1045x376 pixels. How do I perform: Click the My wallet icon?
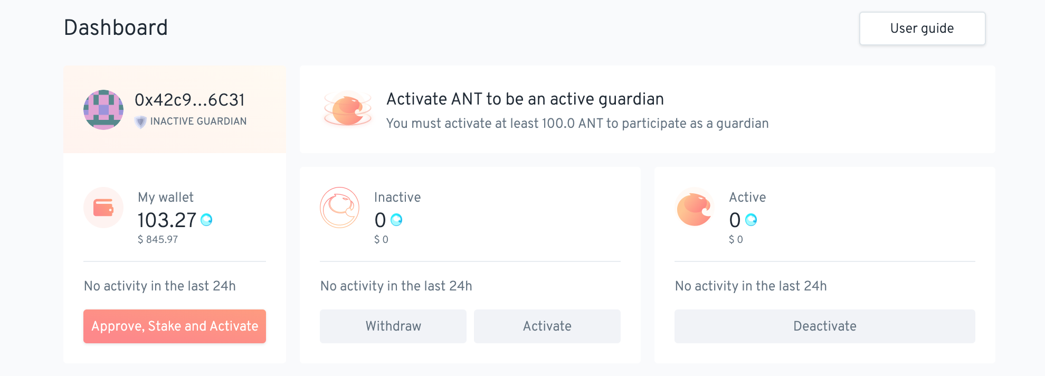pyautogui.click(x=103, y=208)
